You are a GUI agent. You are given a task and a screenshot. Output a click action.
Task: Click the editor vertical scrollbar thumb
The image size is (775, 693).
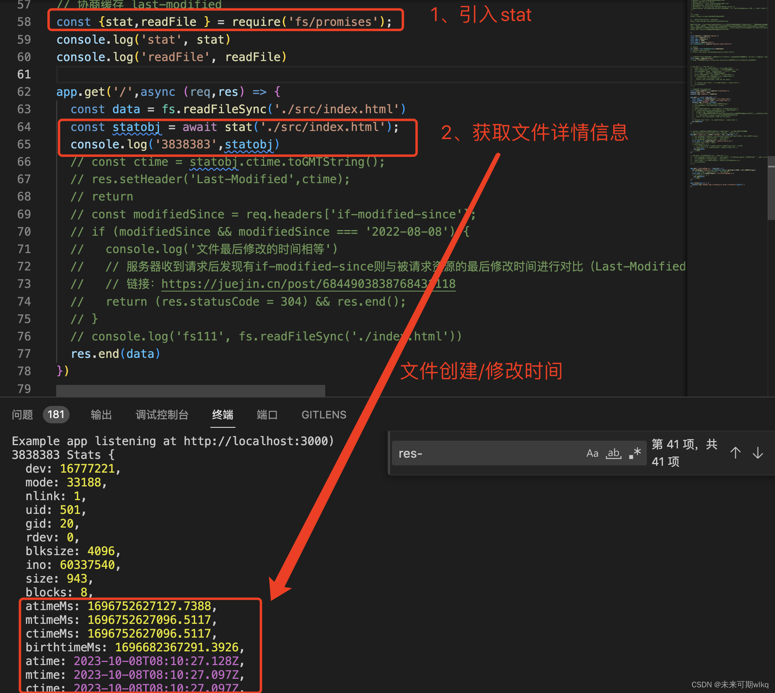pos(771,188)
